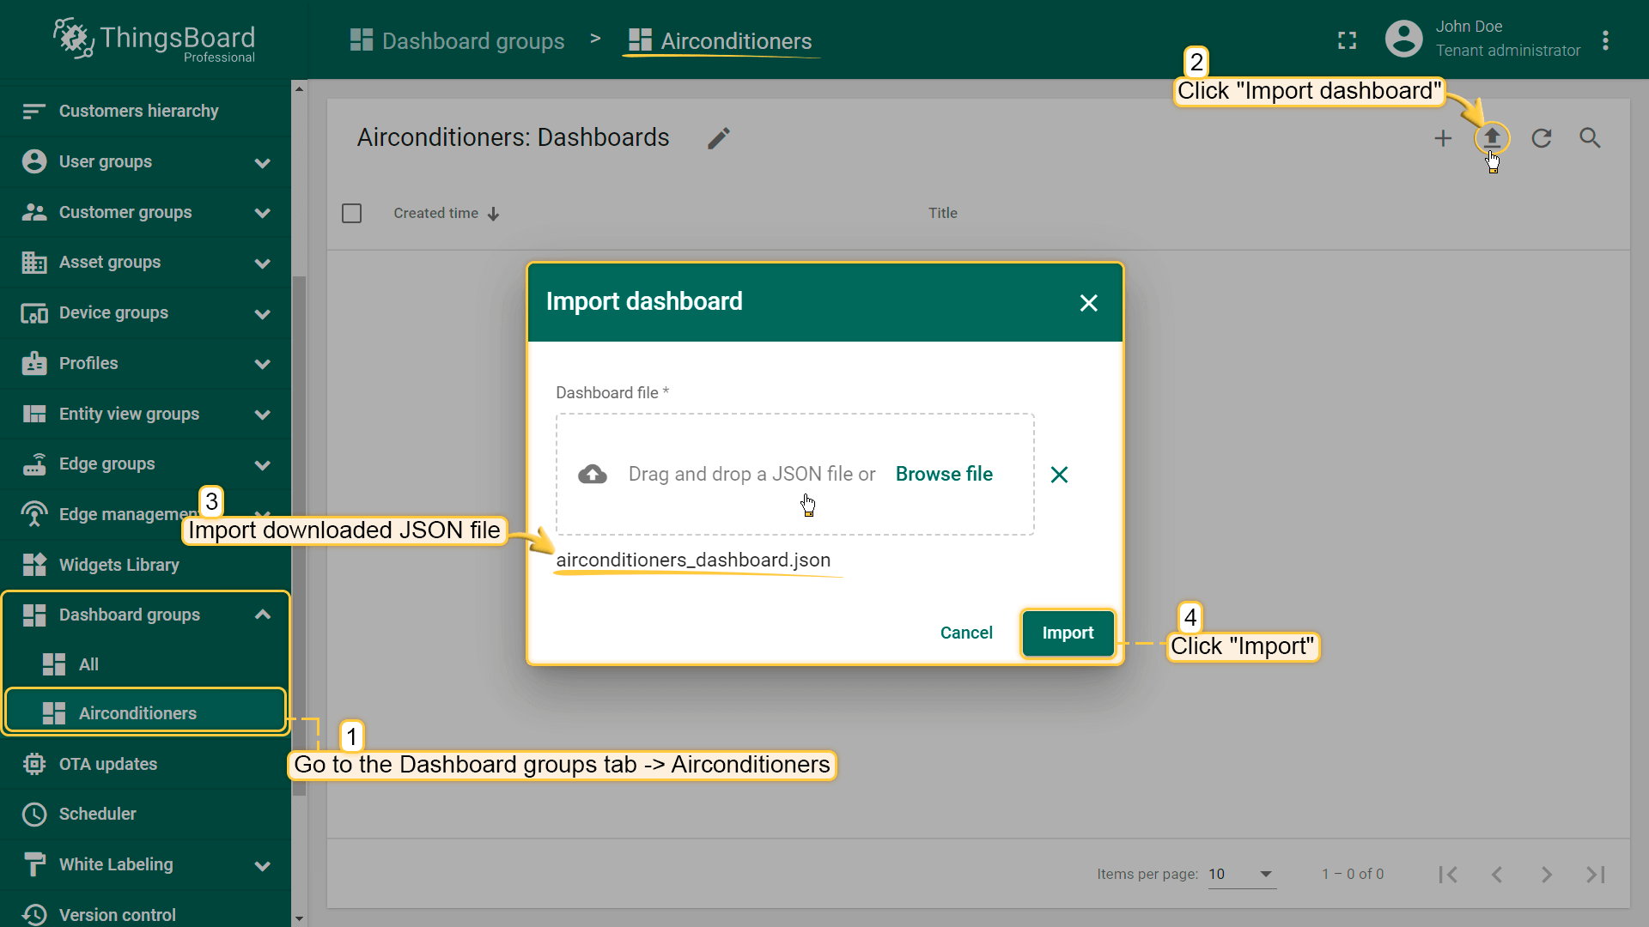Cancel the import dialog
The width and height of the screenshot is (1649, 927).
[966, 633]
